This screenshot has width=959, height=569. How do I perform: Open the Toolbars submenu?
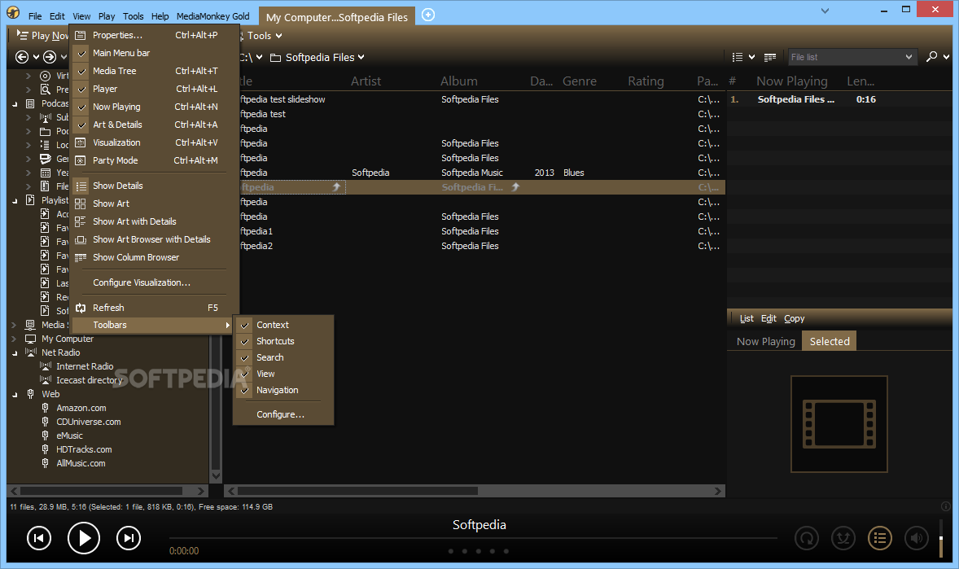(151, 325)
